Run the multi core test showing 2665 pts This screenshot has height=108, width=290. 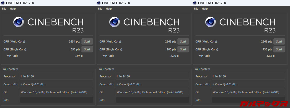tap(183, 42)
